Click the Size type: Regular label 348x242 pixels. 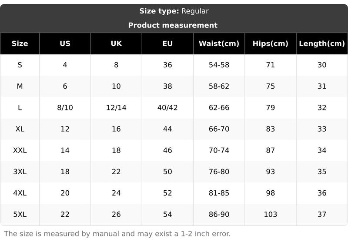click(x=174, y=11)
